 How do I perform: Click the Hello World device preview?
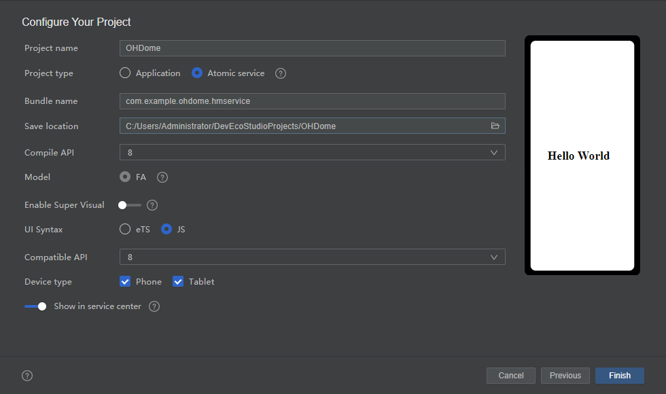pyautogui.click(x=582, y=156)
